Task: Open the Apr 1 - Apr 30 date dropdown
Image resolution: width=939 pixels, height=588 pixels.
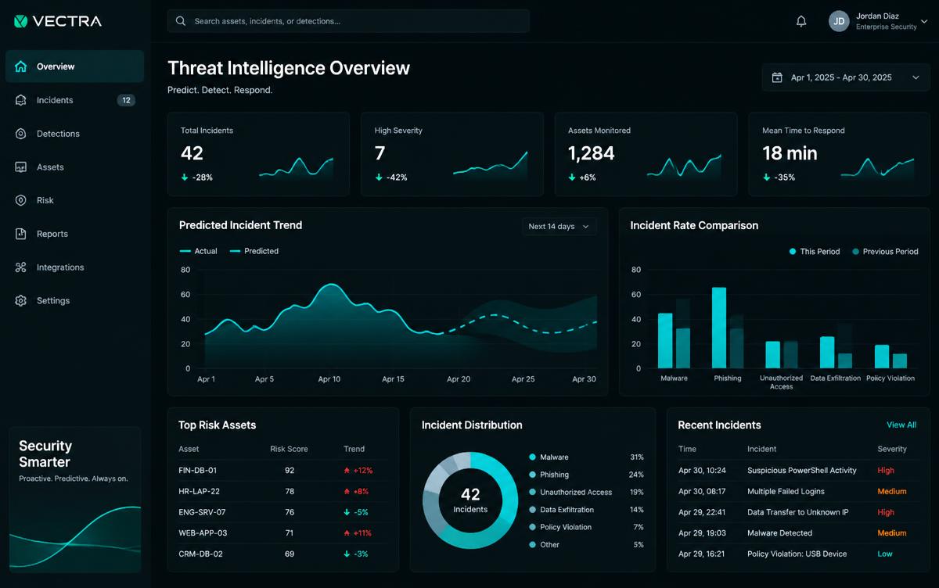Action: 846,77
